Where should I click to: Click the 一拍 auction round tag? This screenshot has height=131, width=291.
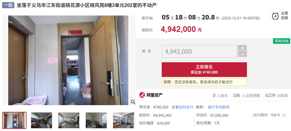pyautogui.click(x=8, y=5)
